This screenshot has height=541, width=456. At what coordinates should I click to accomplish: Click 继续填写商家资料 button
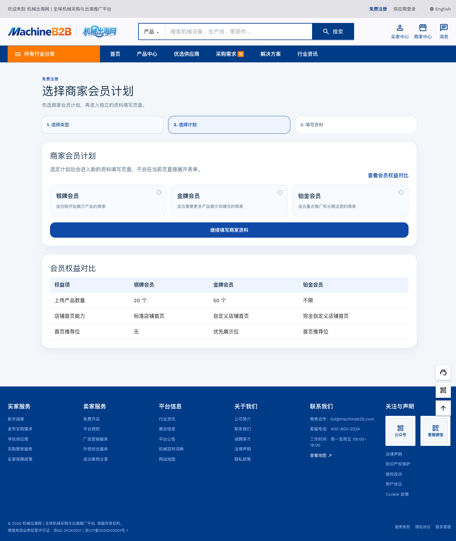click(229, 230)
